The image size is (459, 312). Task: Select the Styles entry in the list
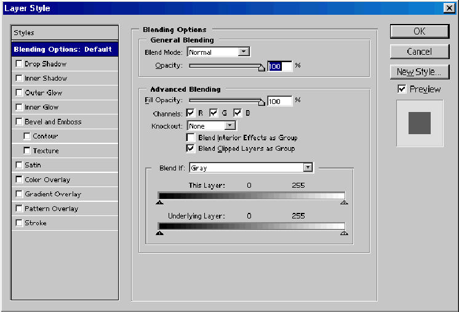65,33
